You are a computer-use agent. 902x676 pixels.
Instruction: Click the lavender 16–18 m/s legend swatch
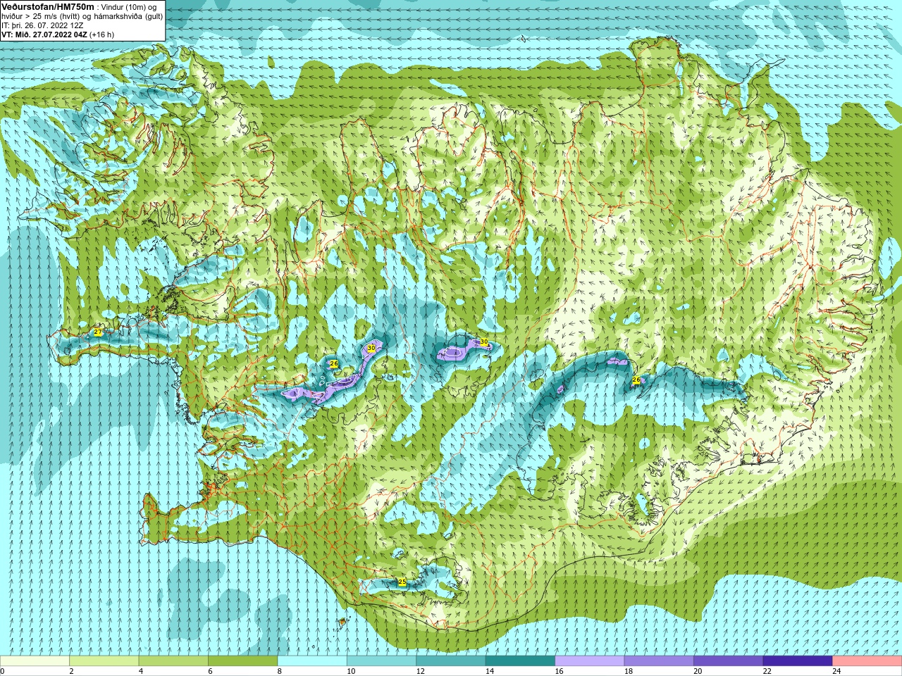(x=590, y=661)
